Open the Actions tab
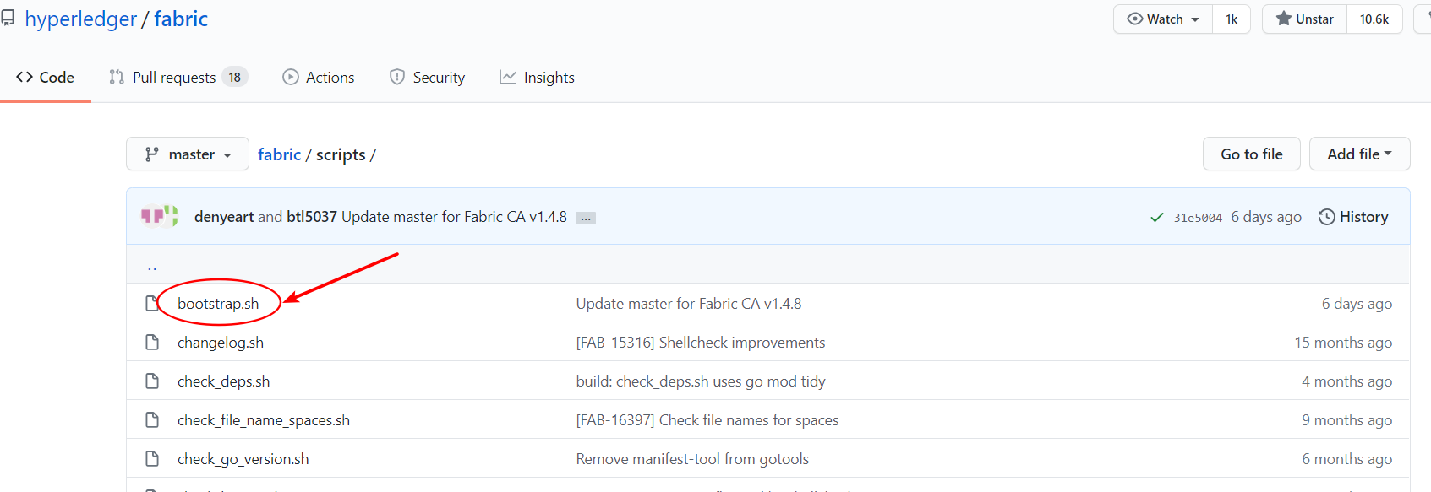Screen dimensions: 1431x492 coord(318,77)
